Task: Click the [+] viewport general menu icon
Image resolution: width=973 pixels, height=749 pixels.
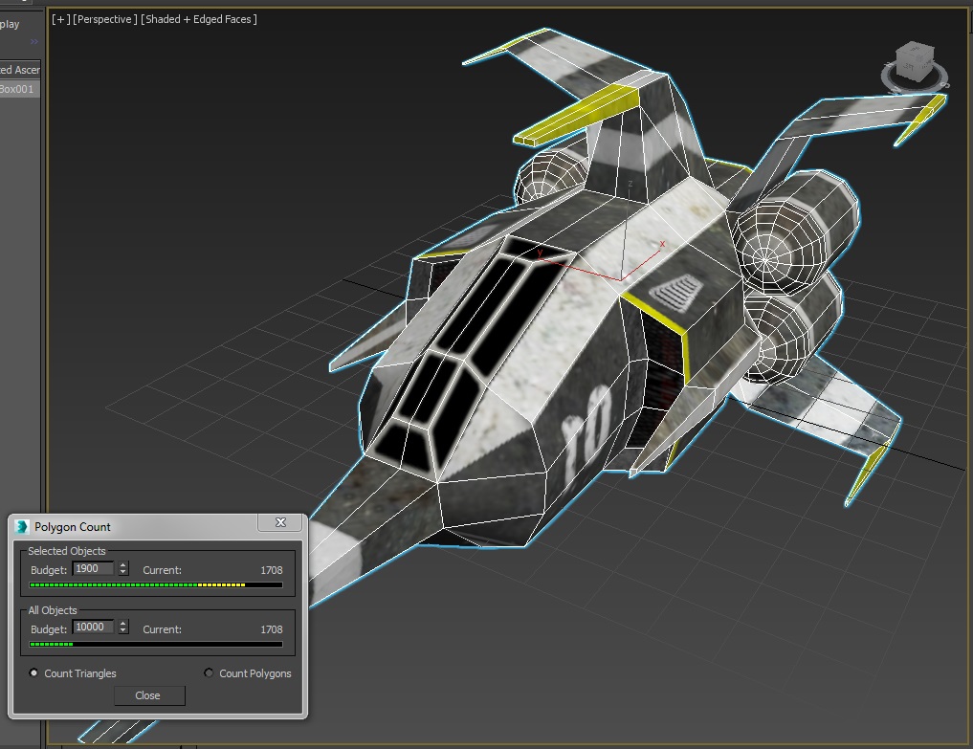Action: pos(59,18)
